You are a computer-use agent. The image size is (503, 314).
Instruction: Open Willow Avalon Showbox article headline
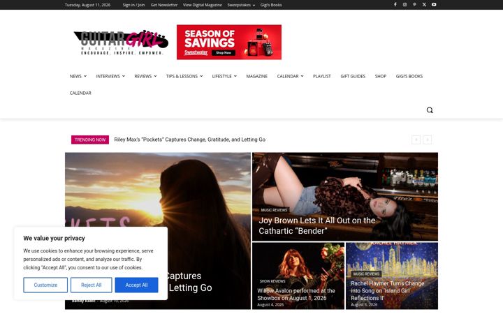pyautogui.click(x=296, y=294)
